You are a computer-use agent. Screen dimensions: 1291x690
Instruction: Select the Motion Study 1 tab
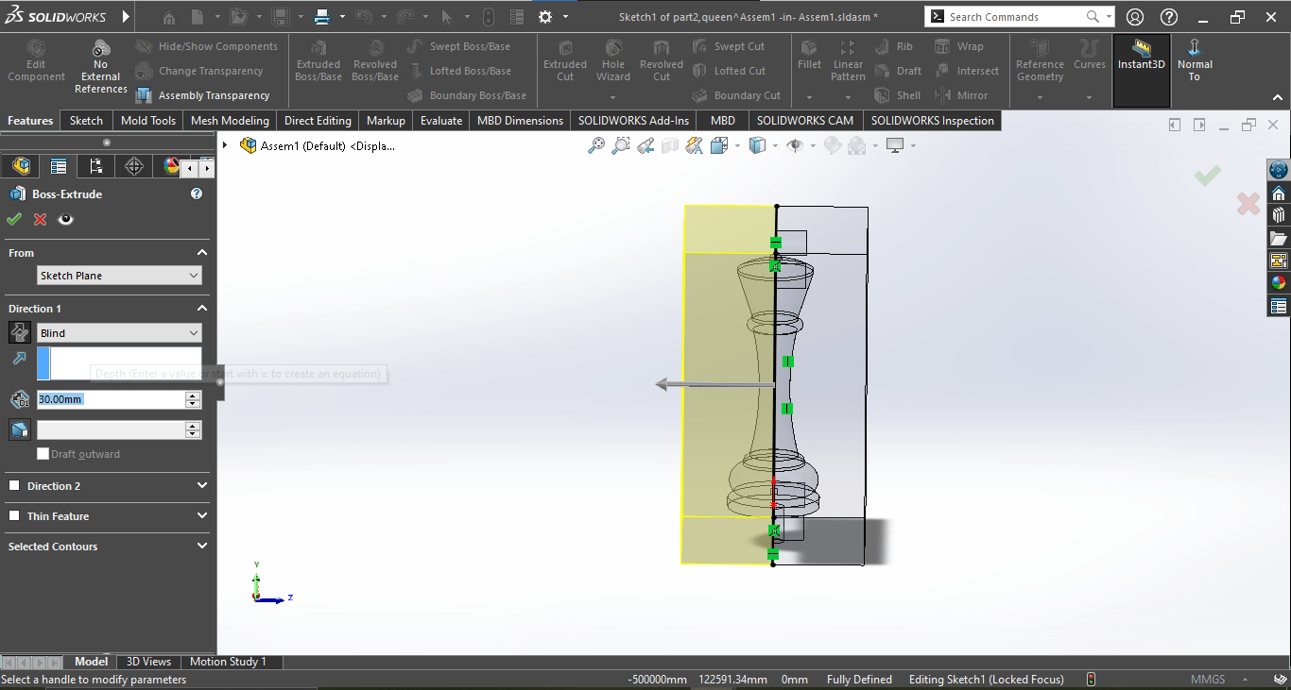(228, 662)
